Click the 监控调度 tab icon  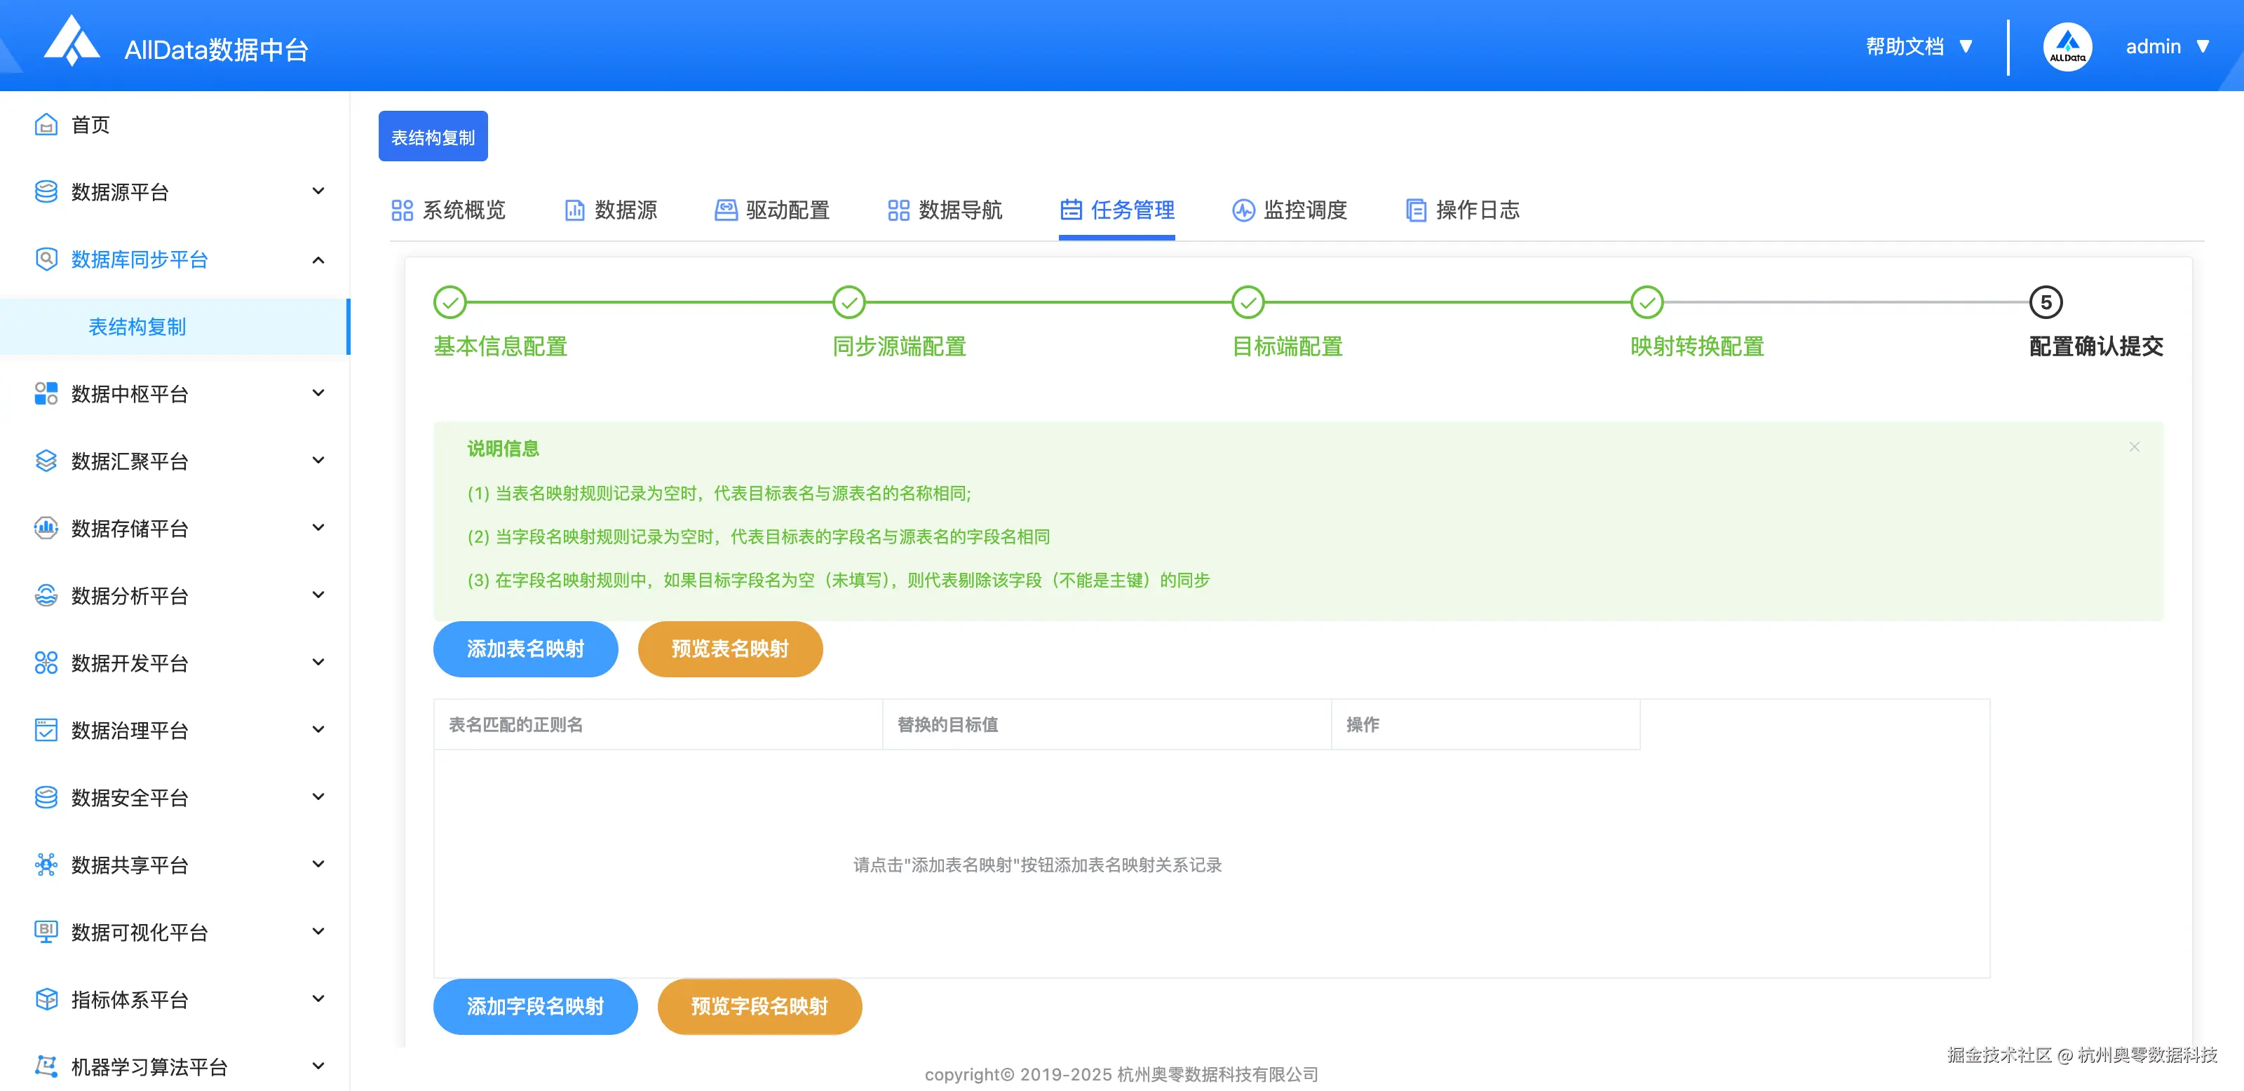1243,210
